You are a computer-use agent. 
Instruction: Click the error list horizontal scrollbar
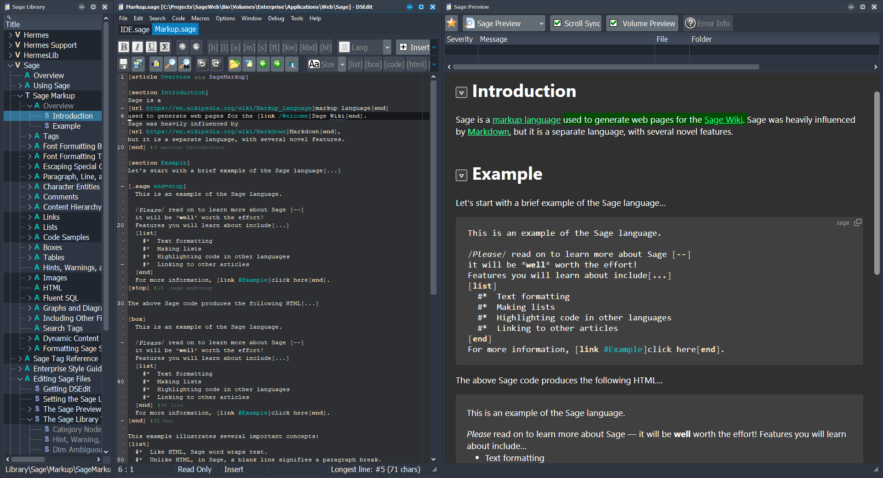(x=606, y=67)
